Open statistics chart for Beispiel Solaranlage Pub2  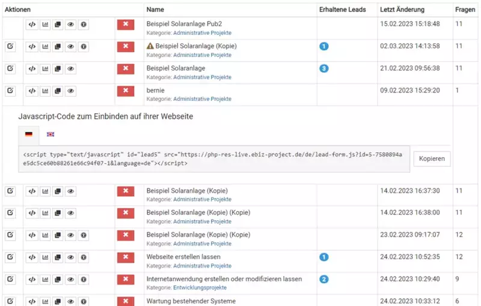(x=45, y=25)
